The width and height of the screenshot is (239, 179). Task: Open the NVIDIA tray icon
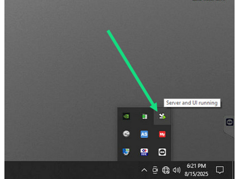[x=126, y=117]
